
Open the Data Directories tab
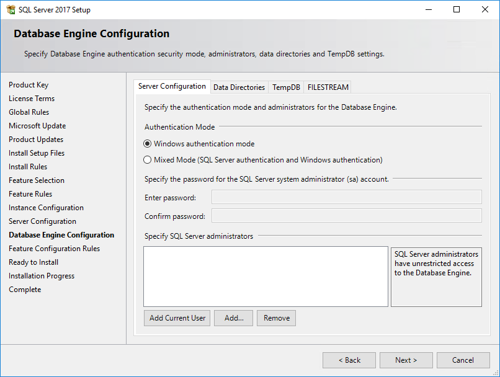(239, 87)
